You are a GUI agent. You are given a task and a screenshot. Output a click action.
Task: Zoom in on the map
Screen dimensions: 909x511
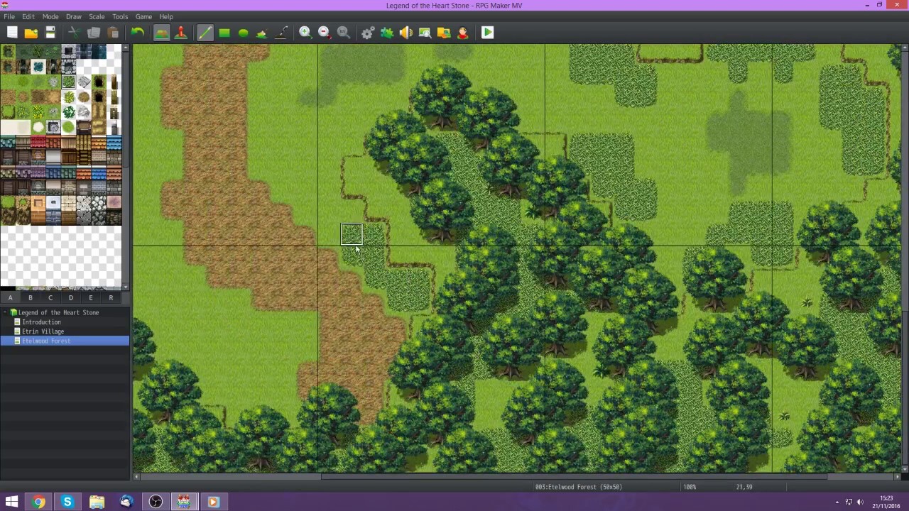point(305,33)
